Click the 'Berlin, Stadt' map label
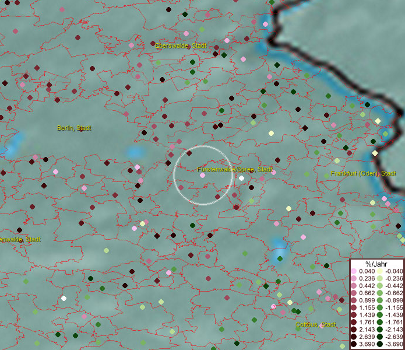This screenshot has height=350, width=405. tap(74, 128)
